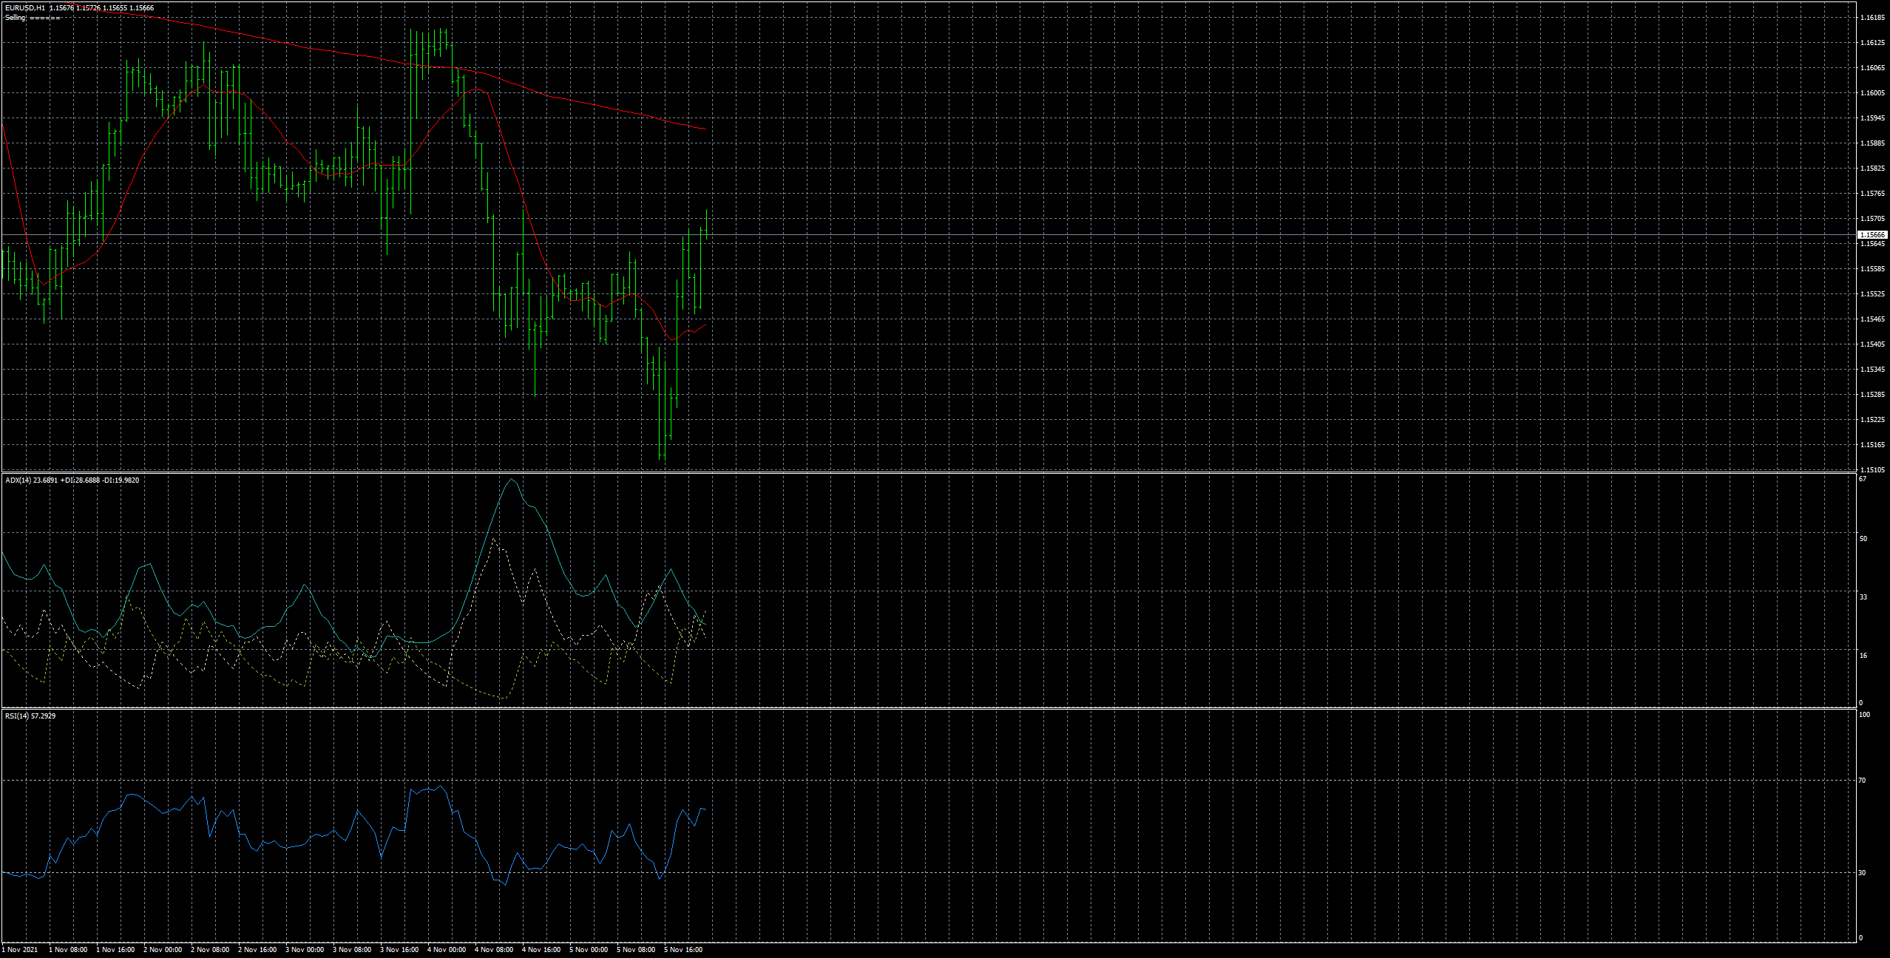Click the ADX scale value 67

(1863, 479)
